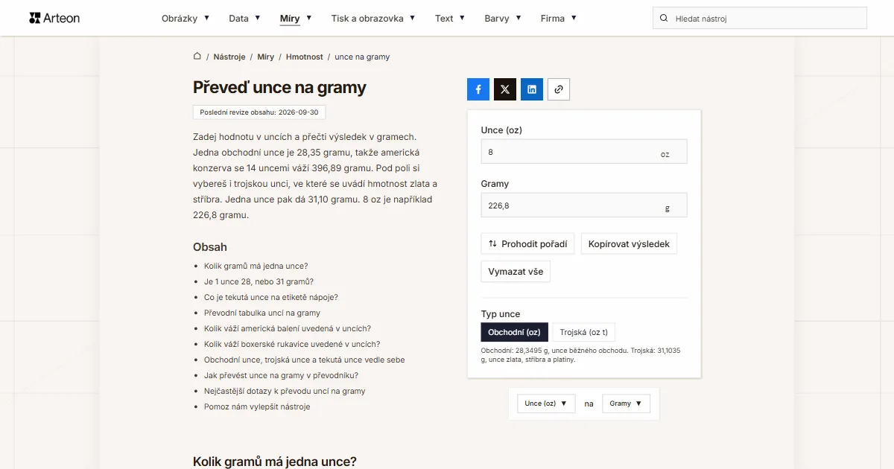Image resolution: width=894 pixels, height=469 pixels.
Task: Jump to 'Je 1 unce 28, nebo 31 gramů?'
Action: 259,281
